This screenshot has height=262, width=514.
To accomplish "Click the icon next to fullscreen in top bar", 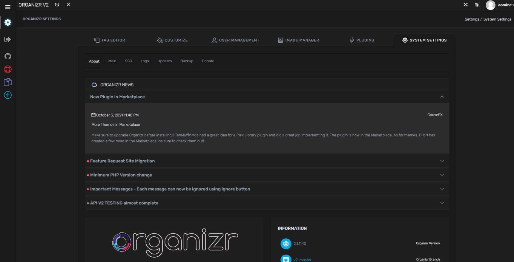I will pyautogui.click(x=477, y=5).
